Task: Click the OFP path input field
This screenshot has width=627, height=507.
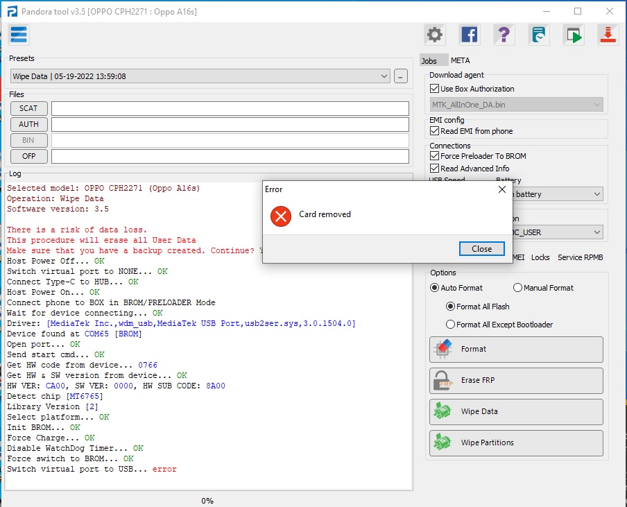Action: click(230, 156)
